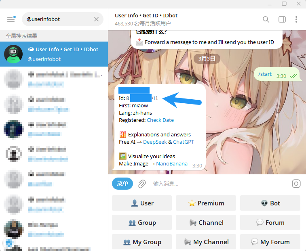Image resolution: width=306 pixels, height=251 pixels.
Task: Open the three-dot more options menu
Action: tap(296, 19)
